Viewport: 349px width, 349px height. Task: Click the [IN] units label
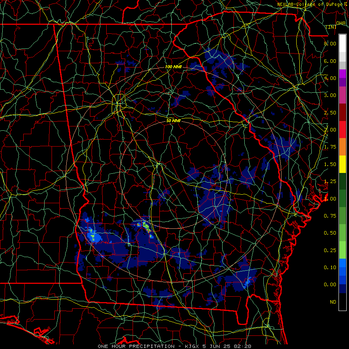pyautogui.click(x=331, y=27)
